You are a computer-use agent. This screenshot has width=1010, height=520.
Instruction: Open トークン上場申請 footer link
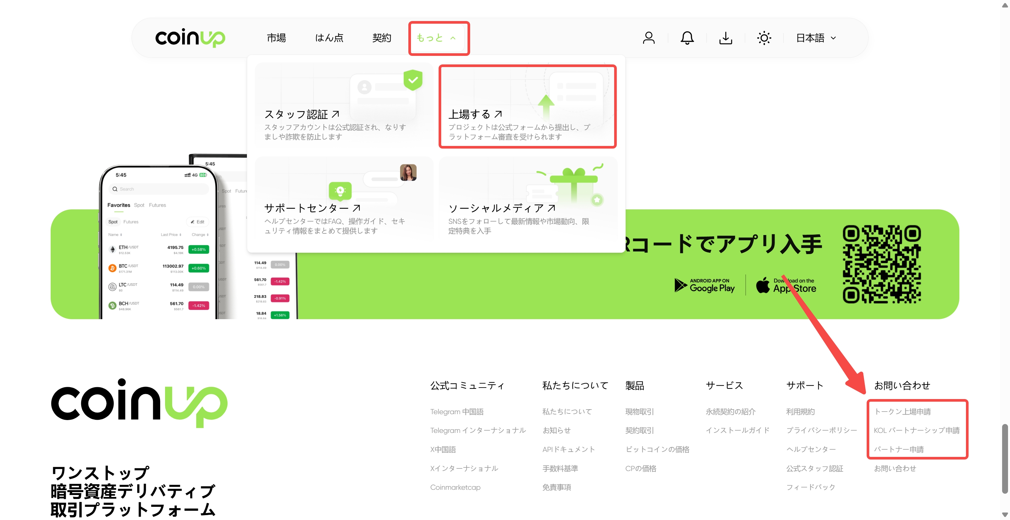click(x=902, y=412)
